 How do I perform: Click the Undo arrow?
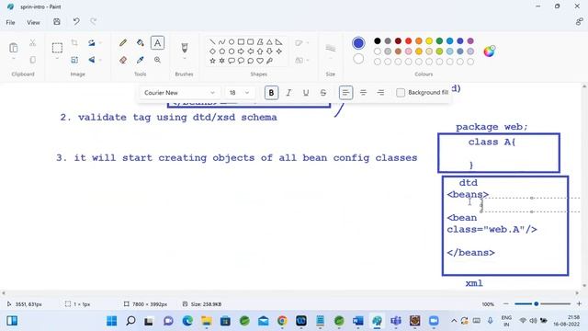[76, 21]
